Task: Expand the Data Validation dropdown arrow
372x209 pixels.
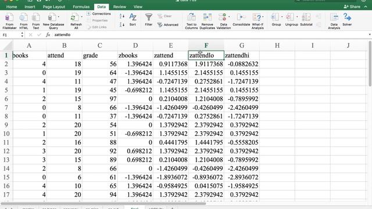Action: [229, 17]
